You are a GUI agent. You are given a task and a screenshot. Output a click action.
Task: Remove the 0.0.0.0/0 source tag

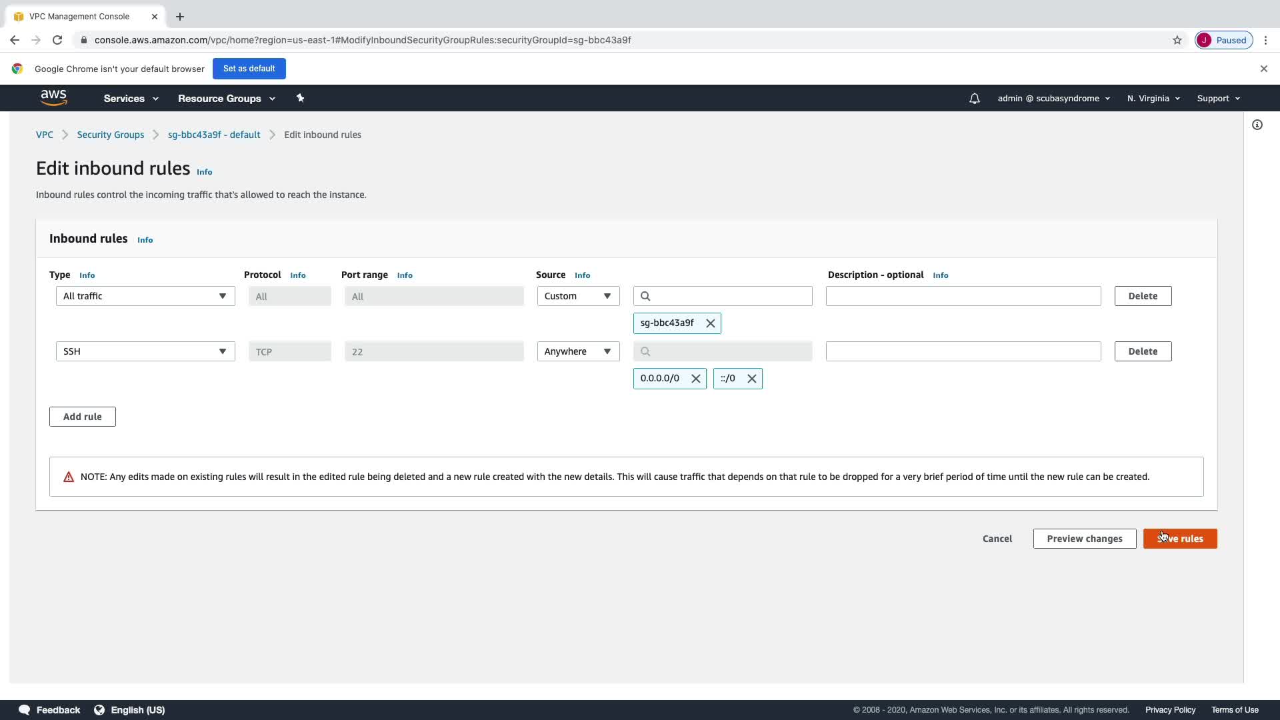[696, 379]
